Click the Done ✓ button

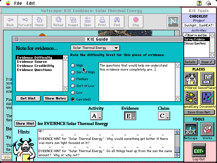tap(207, 62)
